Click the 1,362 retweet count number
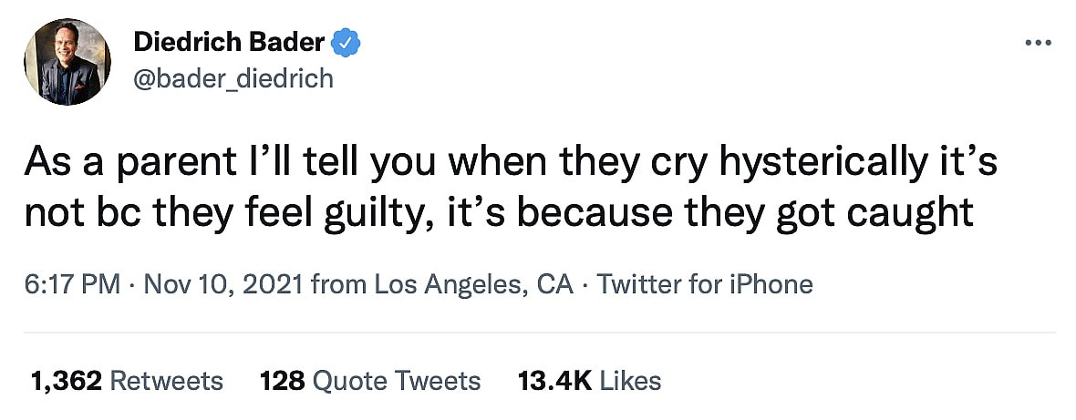Screen dimensions: 1076x420 65,380
